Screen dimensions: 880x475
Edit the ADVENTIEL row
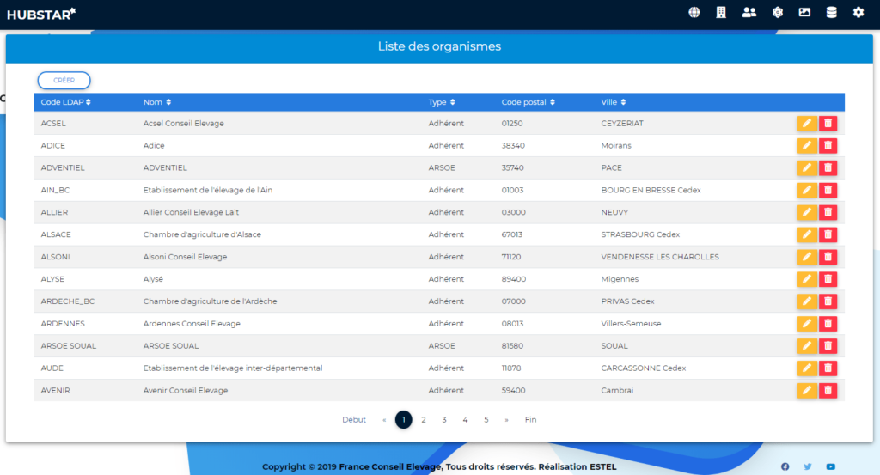point(807,167)
